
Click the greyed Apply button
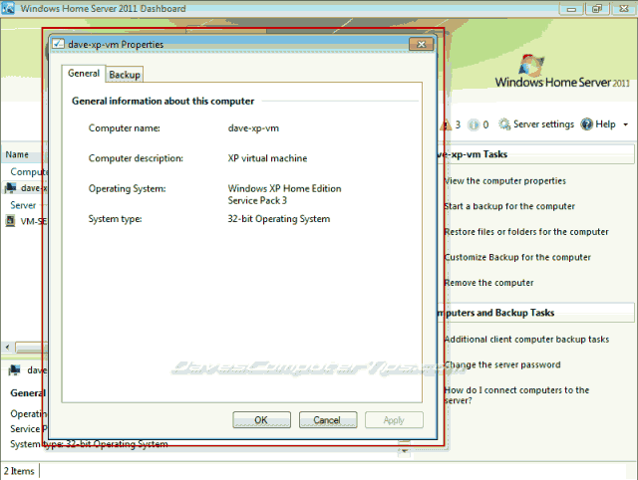394,420
